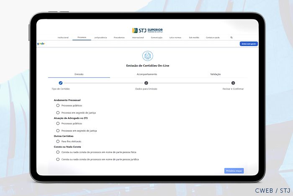Image resolution: width=293 pixels, height=196 pixels.
Task: Click the Andamento Processual heading
Action: [x=67, y=100]
